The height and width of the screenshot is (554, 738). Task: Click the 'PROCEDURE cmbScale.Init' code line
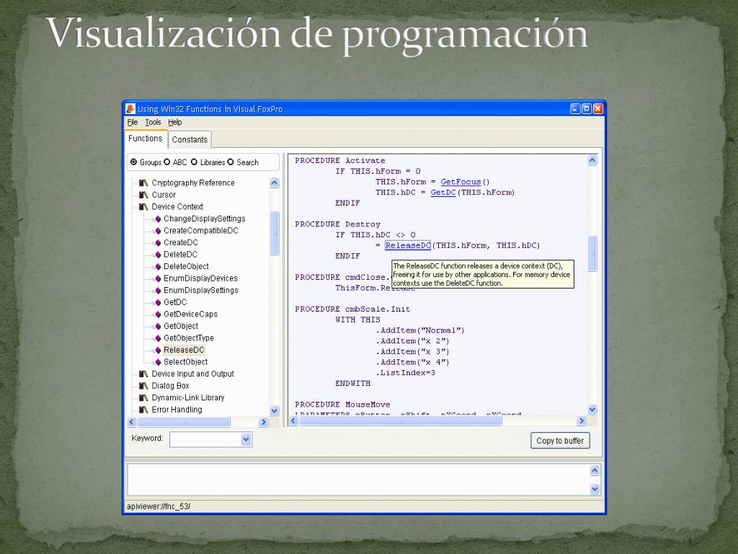(x=352, y=309)
